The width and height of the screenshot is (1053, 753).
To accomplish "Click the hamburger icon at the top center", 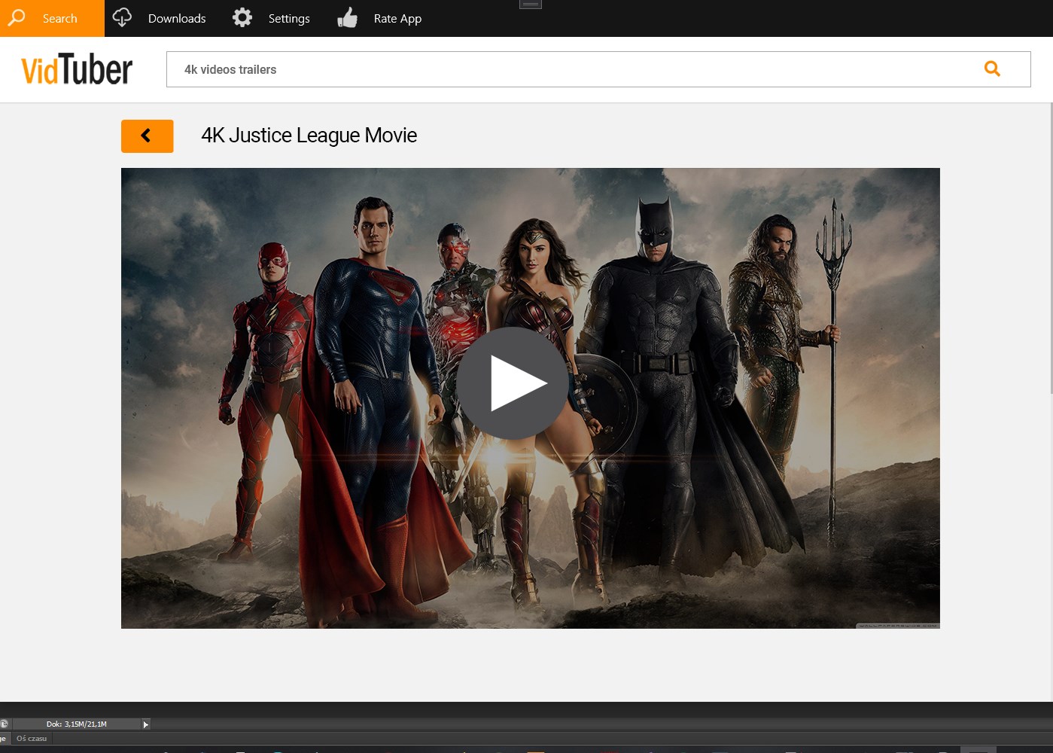I will pyautogui.click(x=530, y=4).
